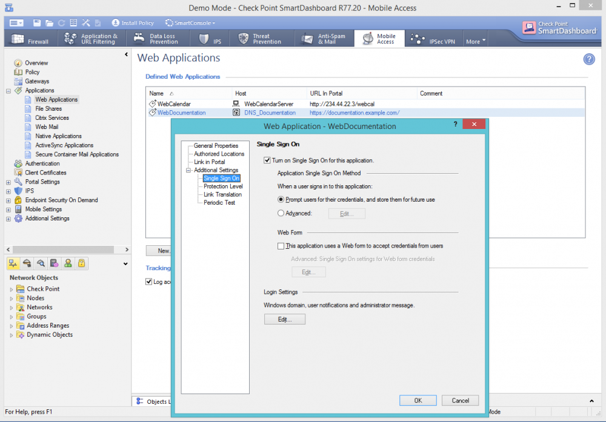Expand the Portal Settings node
Viewport: 606px width, 422px height.
(8, 182)
